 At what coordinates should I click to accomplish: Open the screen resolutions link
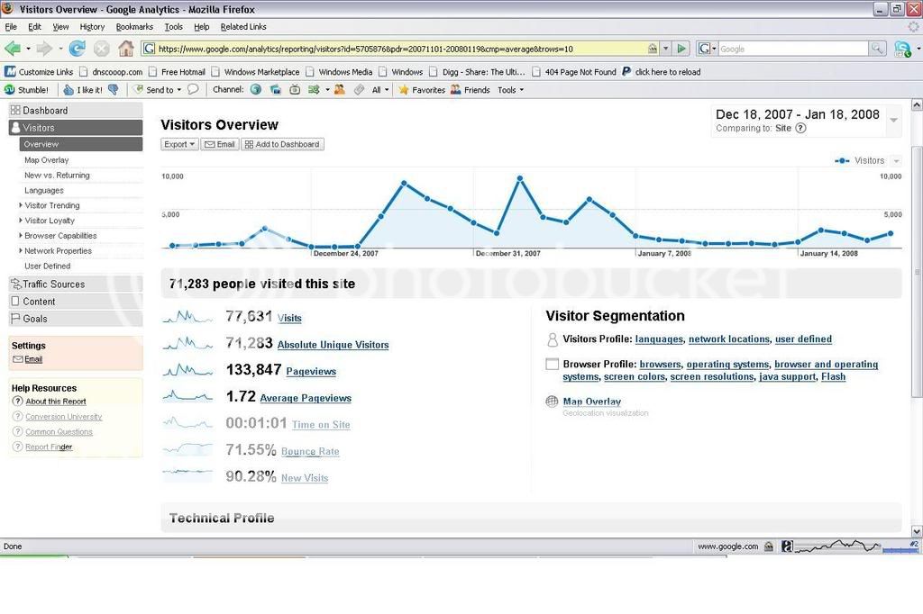(712, 376)
